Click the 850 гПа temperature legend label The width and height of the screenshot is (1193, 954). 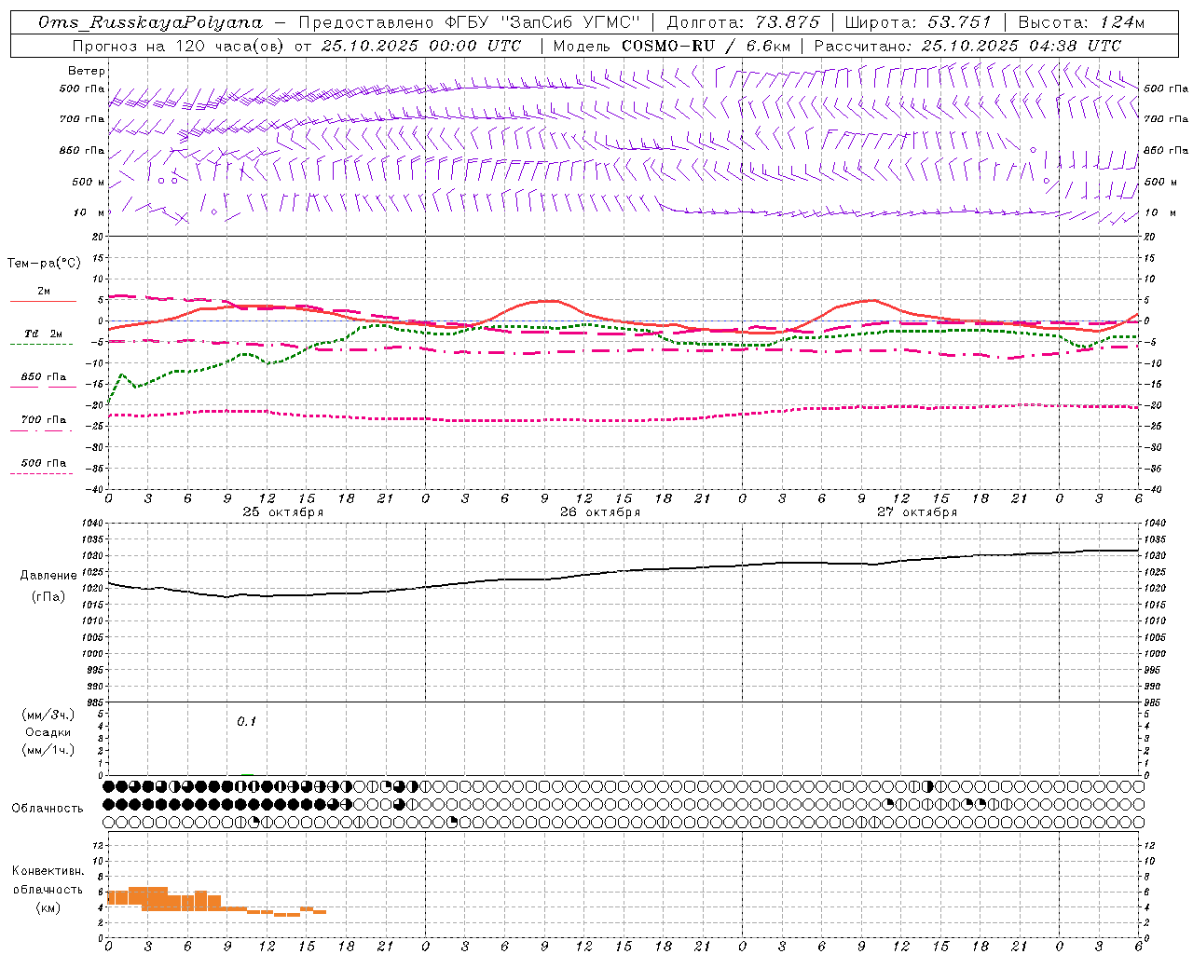coord(44,377)
